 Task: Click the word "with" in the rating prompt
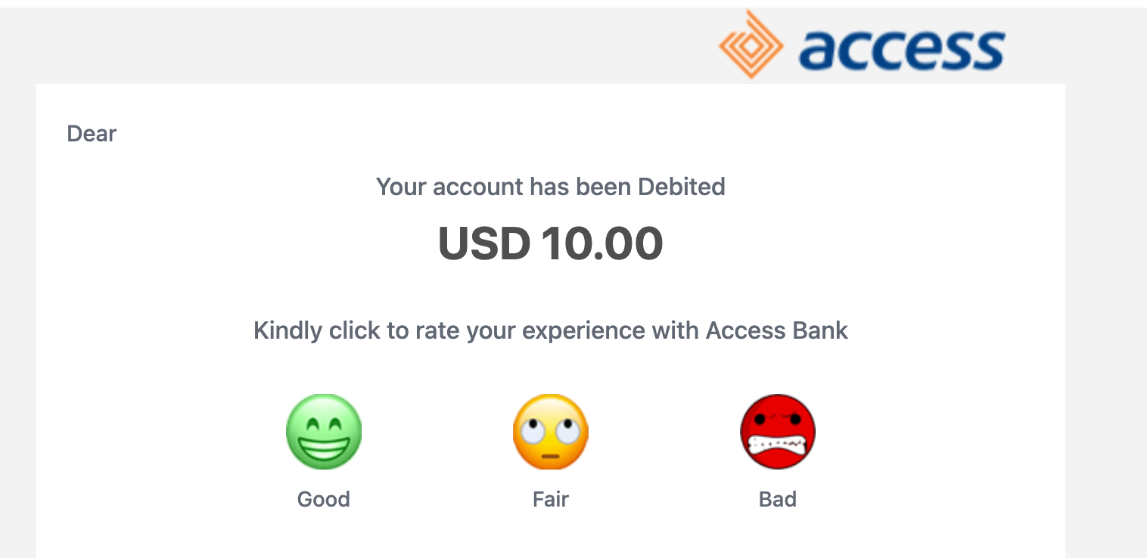(x=675, y=331)
